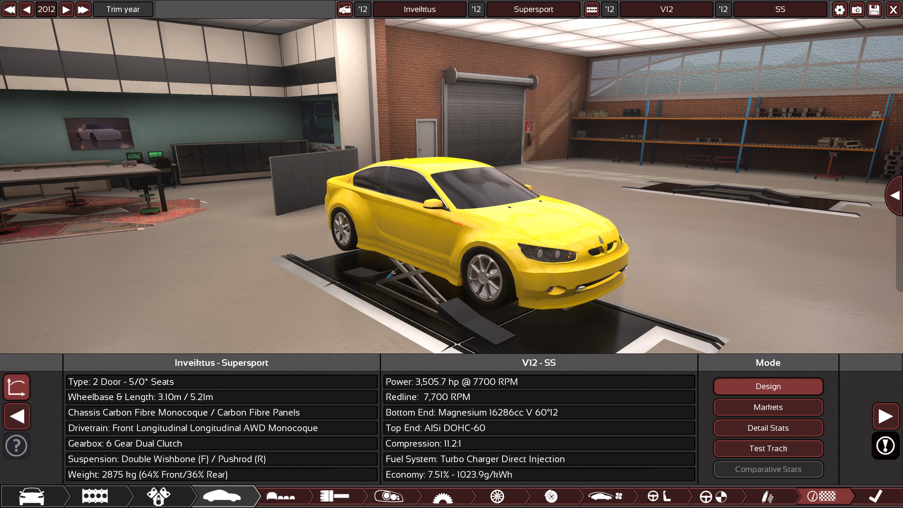Edit the V12 engine family name field
Viewport: 903px width, 508px height.
[667, 9]
